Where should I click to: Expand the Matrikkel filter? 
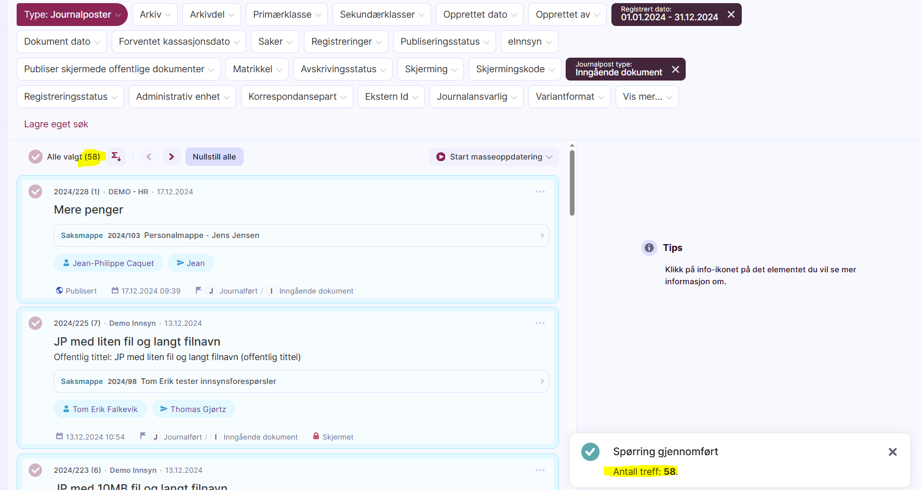pyautogui.click(x=257, y=69)
